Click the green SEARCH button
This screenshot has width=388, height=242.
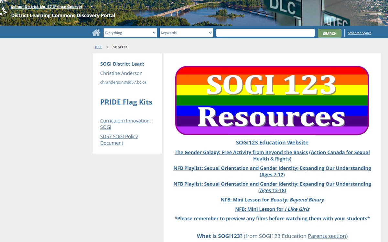[329, 33]
